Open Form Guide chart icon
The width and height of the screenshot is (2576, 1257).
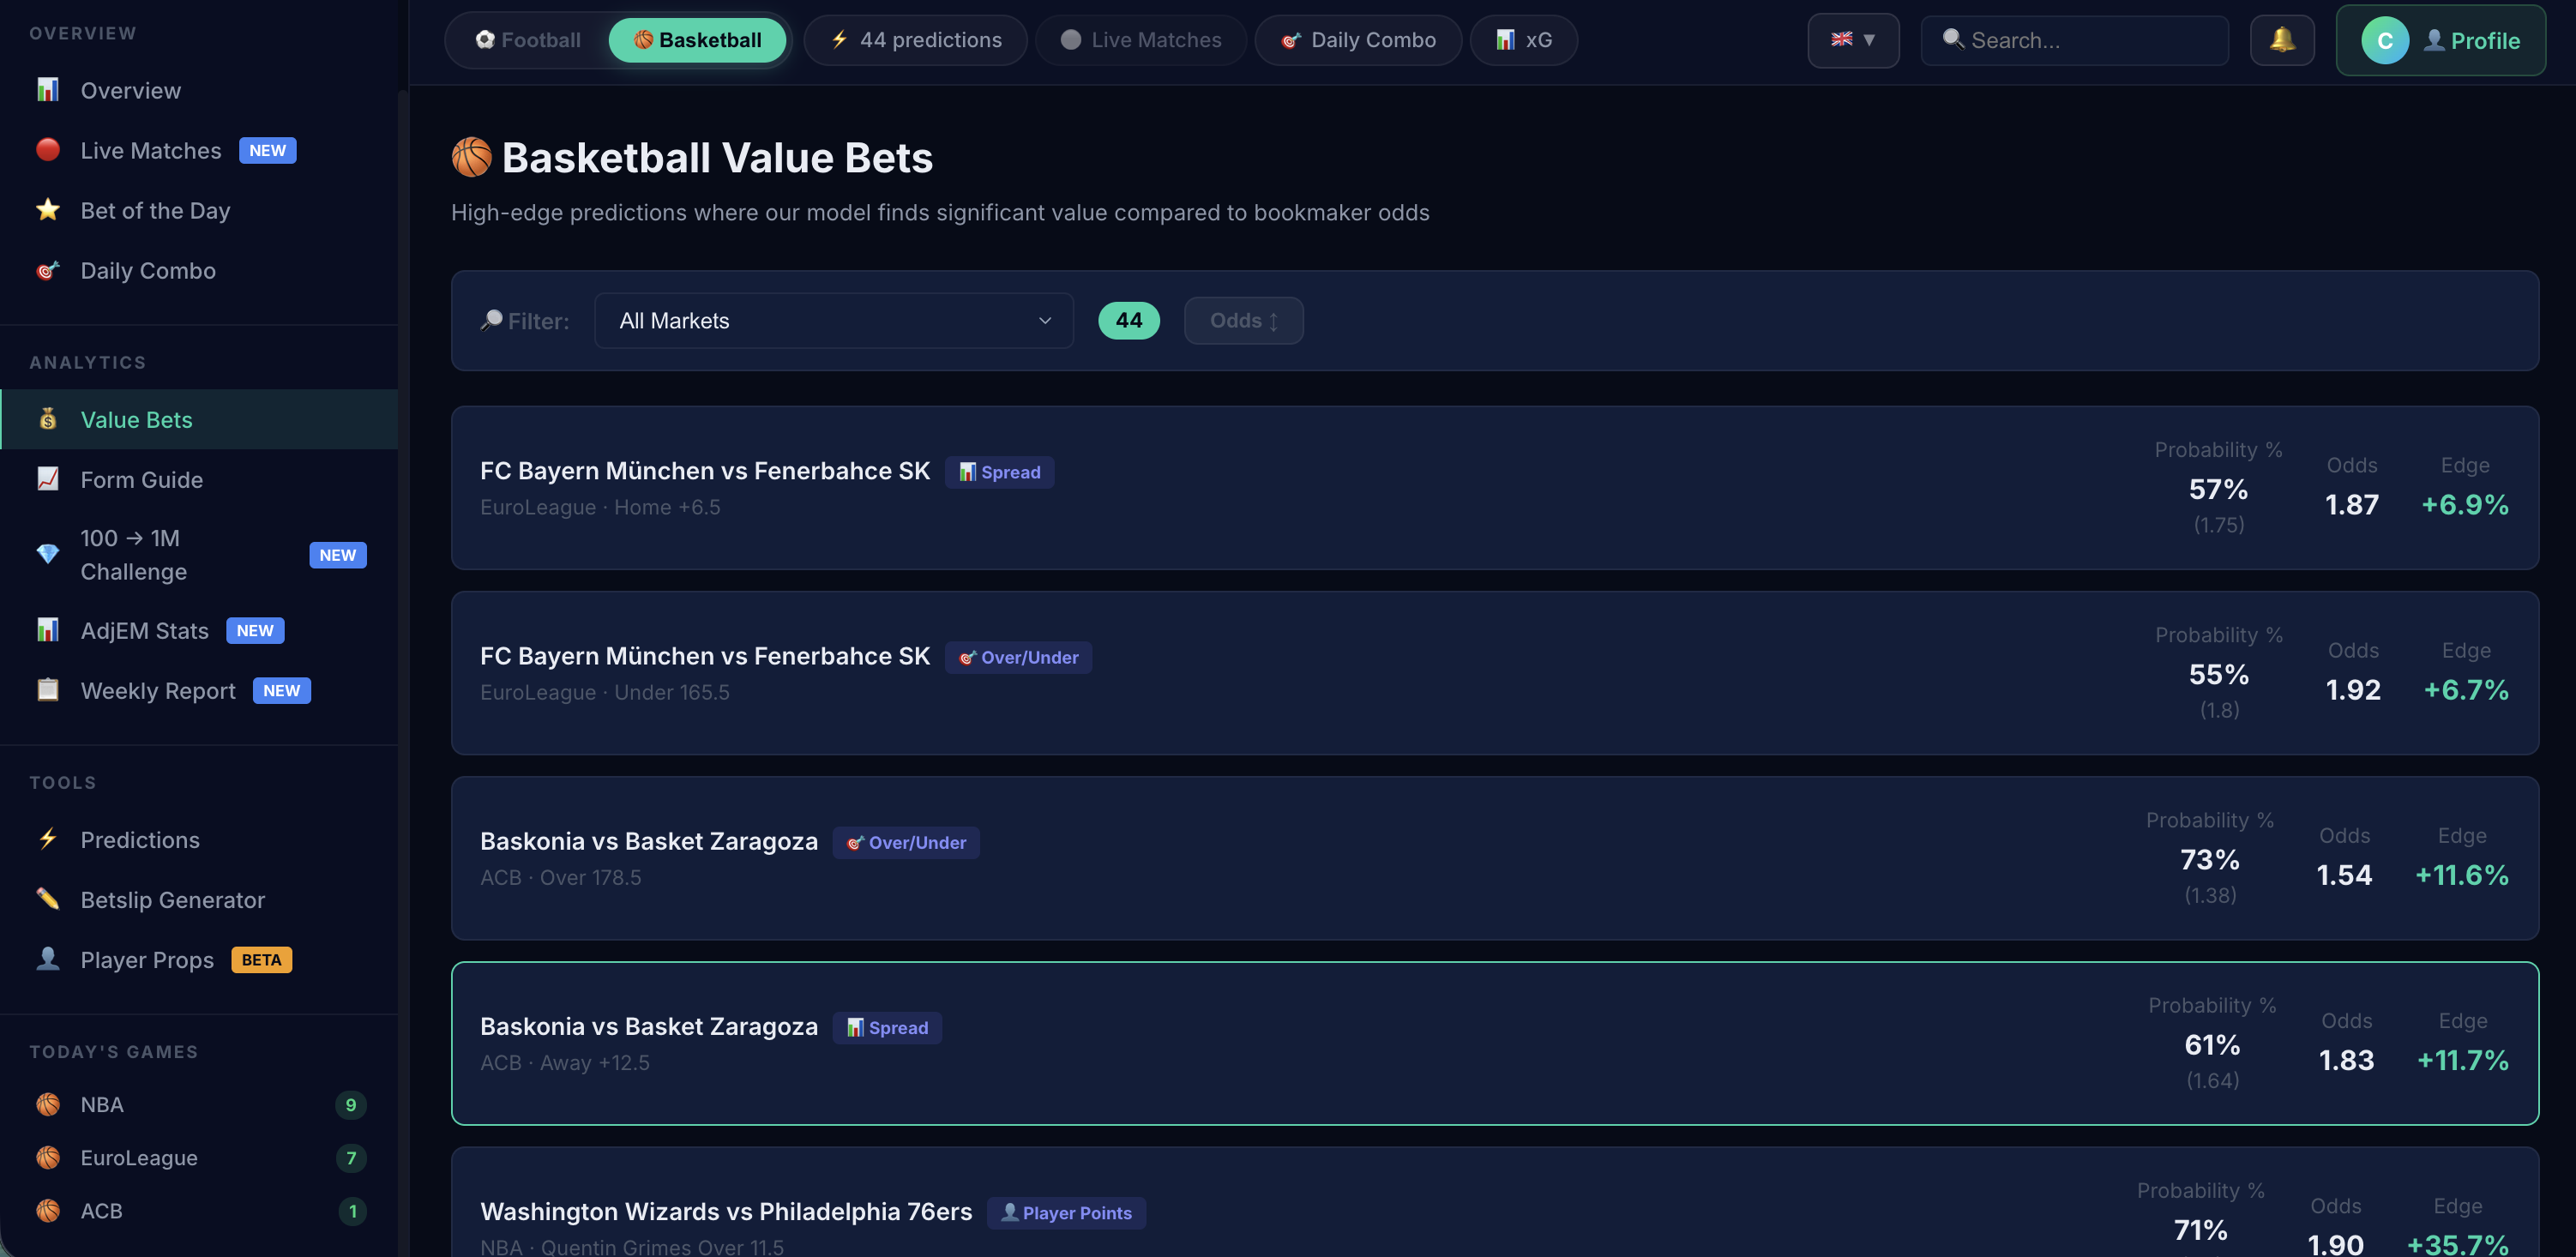point(48,479)
